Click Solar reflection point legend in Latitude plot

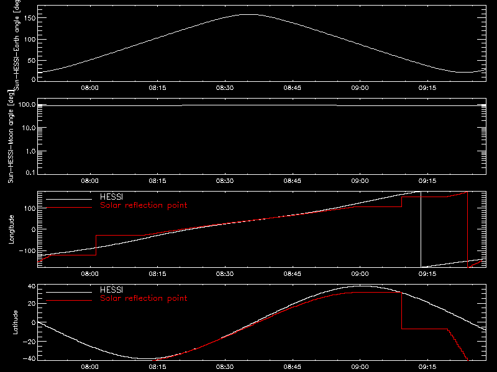[144, 298]
